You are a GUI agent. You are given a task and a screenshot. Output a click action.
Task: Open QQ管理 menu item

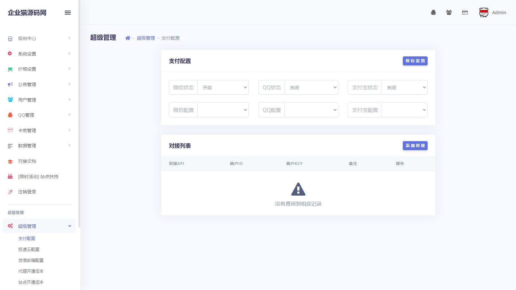click(x=39, y=115)
